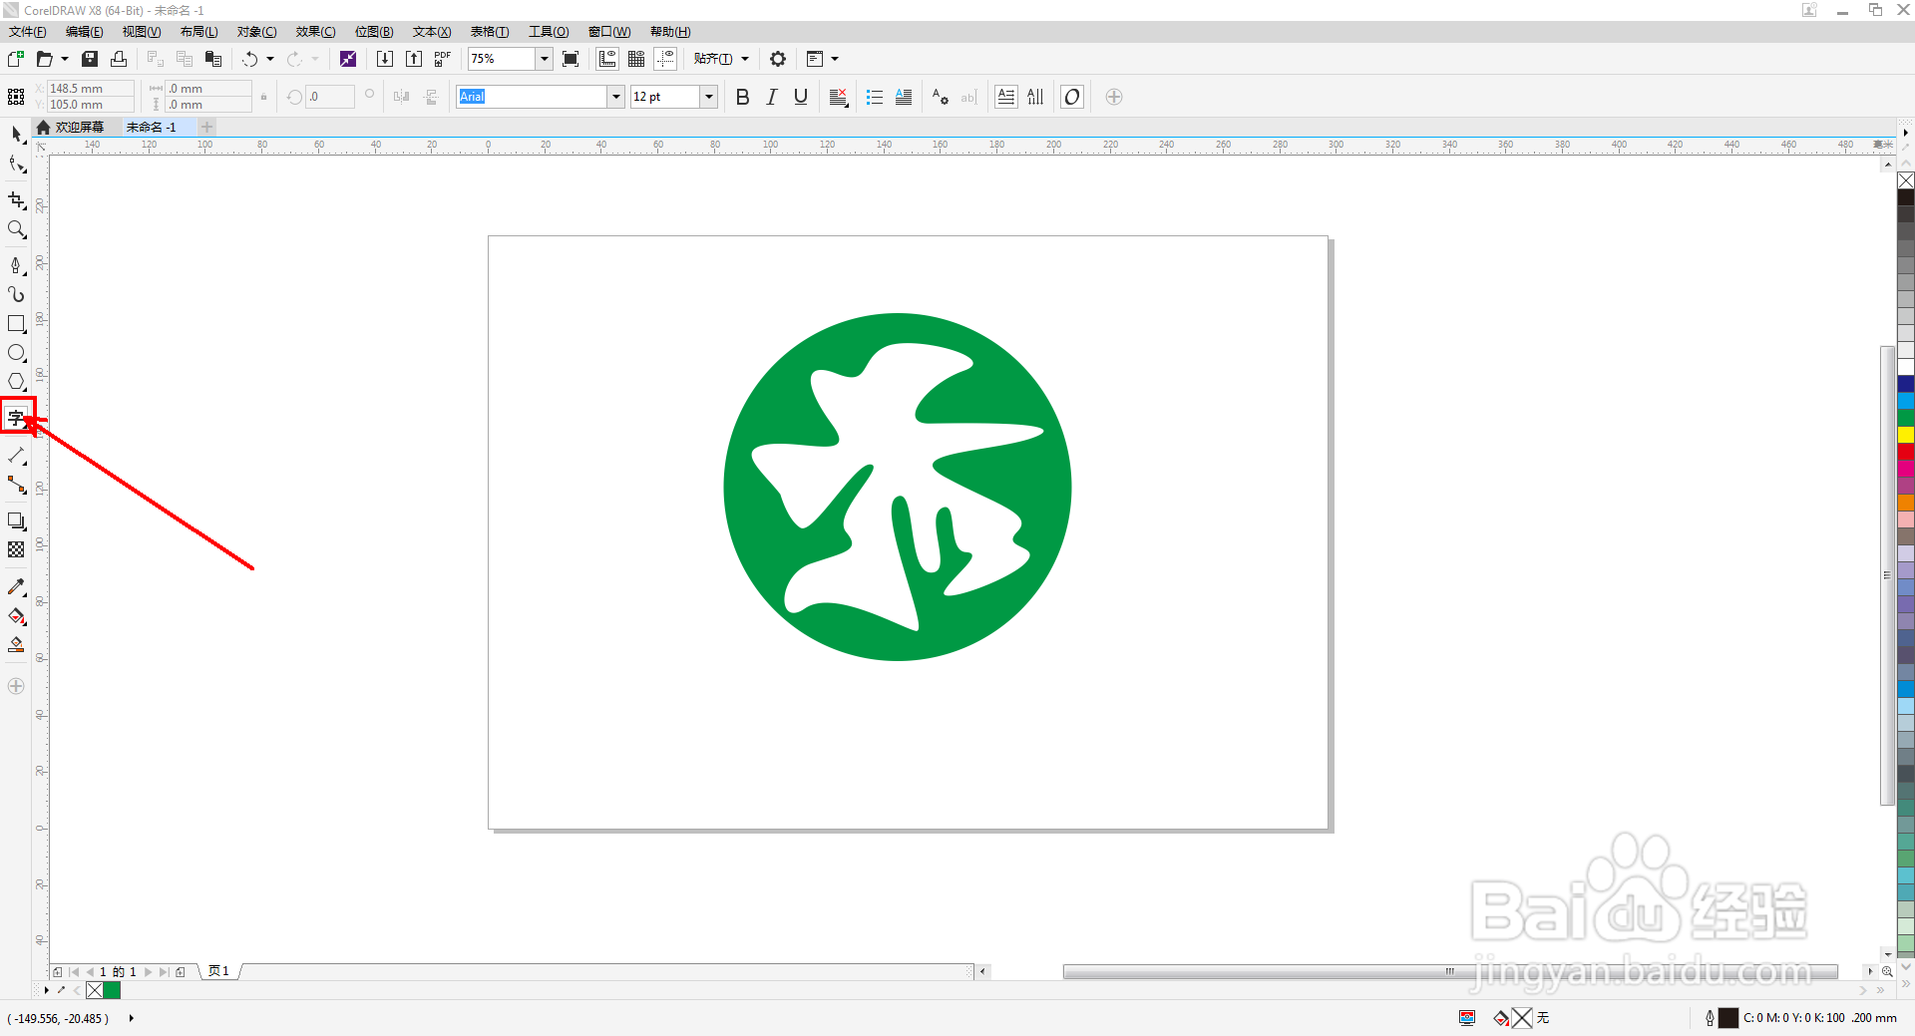The image size is (1915, 1036).
Task: Pick the yellow swatch in color palette
Action: [x=1905, y=435]
